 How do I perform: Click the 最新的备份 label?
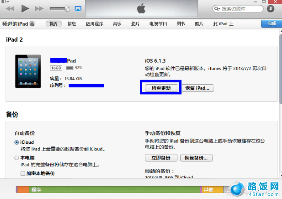pyautogui.click(x=159, y=171)
